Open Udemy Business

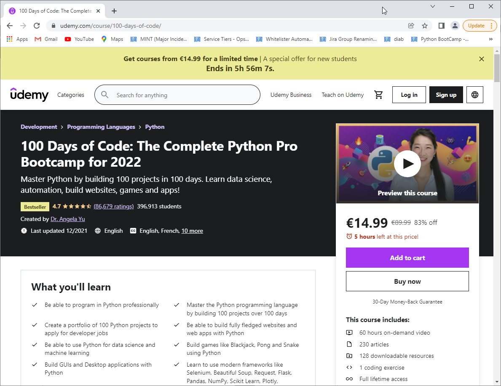291,95
